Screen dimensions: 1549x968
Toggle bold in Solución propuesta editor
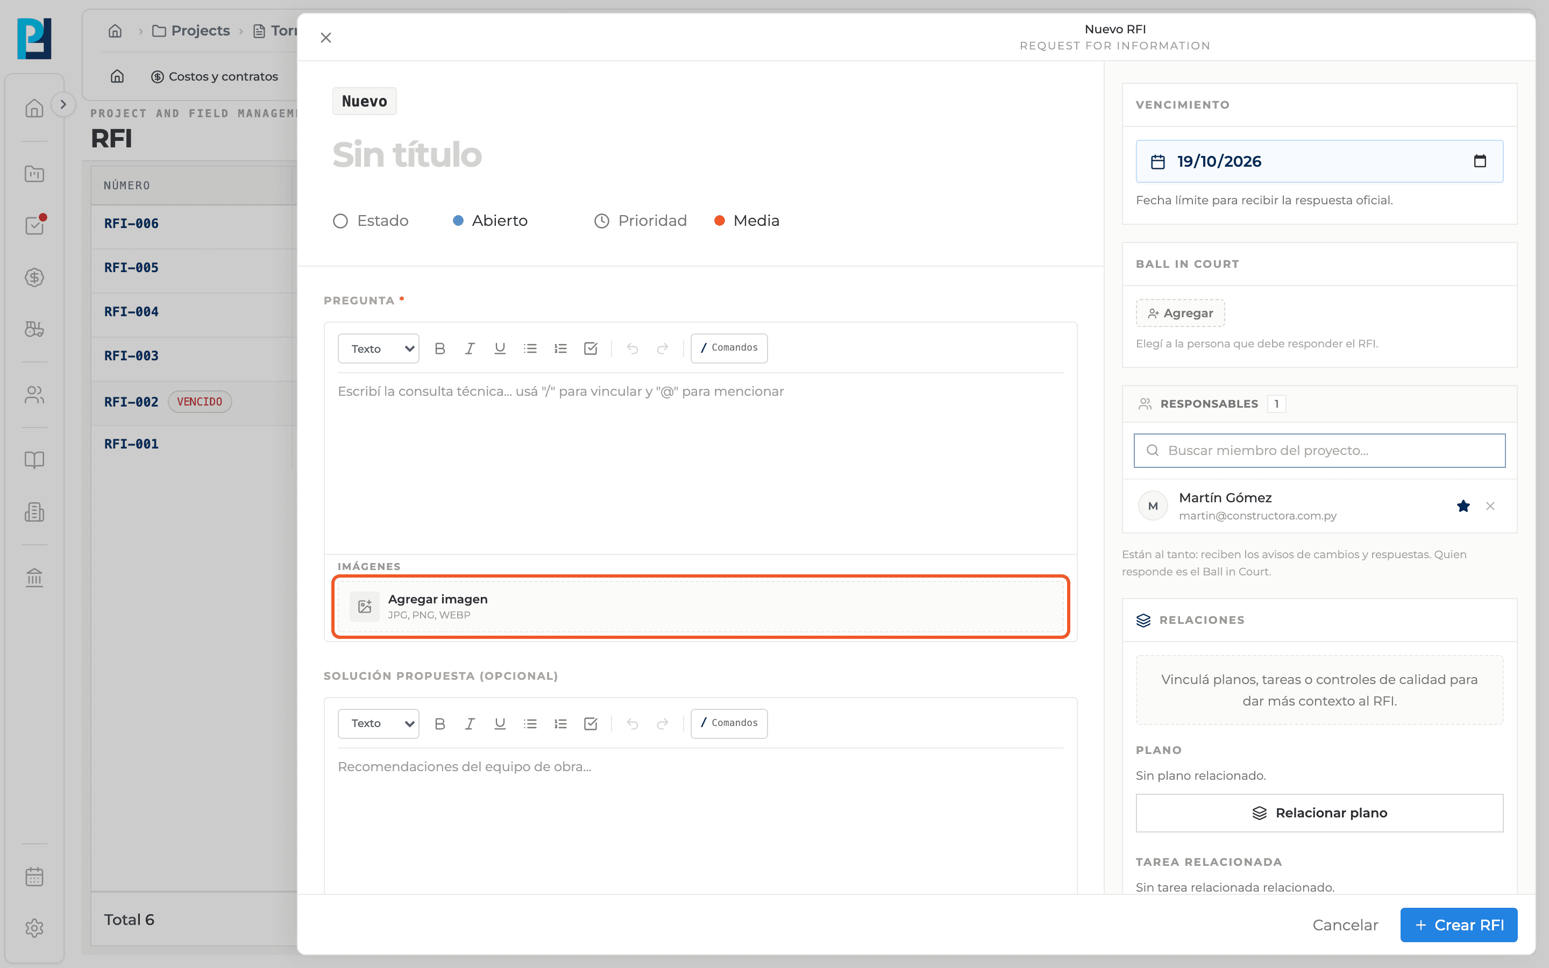[x=440, y=723]
